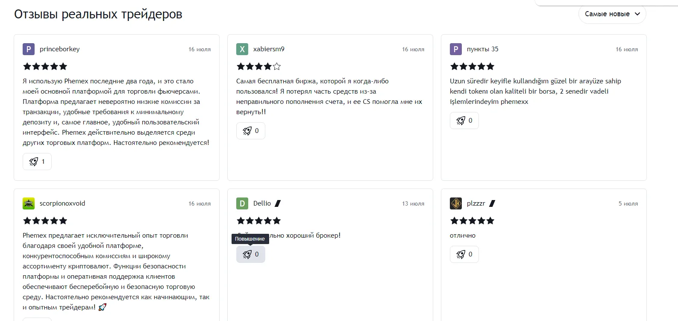678x321 pixels.
Task: Open the 'Самые новые' sort dropdown
Action: [x=612, y=14]
